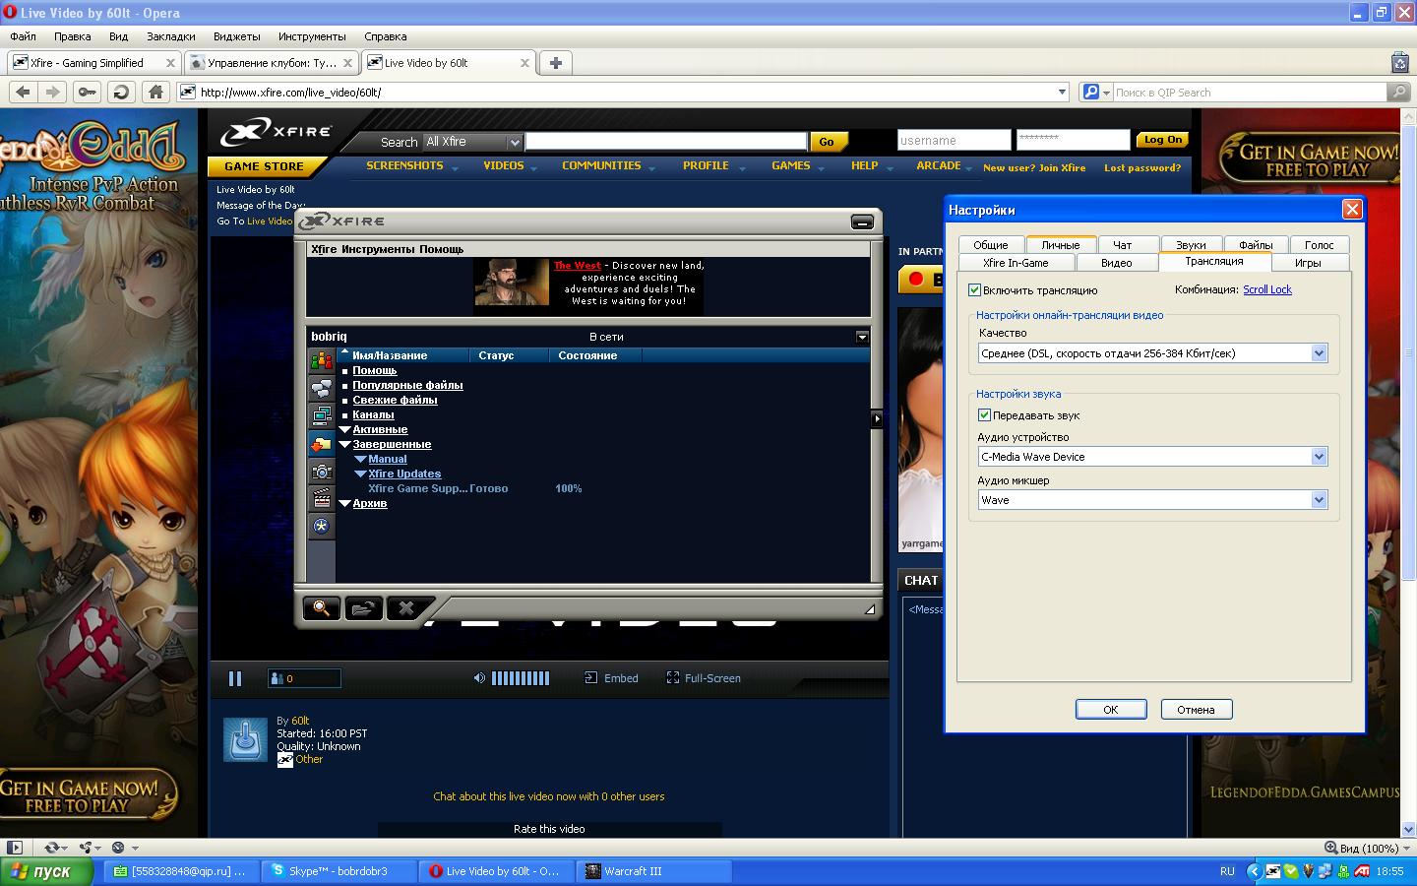Open Opera's closed tabs trash icon
1417x886 pixels.
click(1400, 63)
